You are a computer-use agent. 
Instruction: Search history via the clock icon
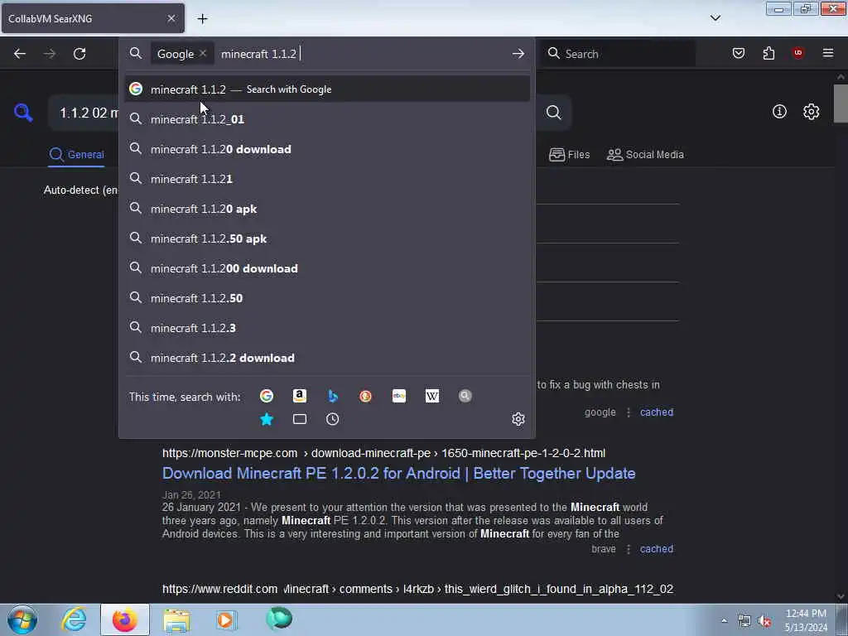coord(333,419)
